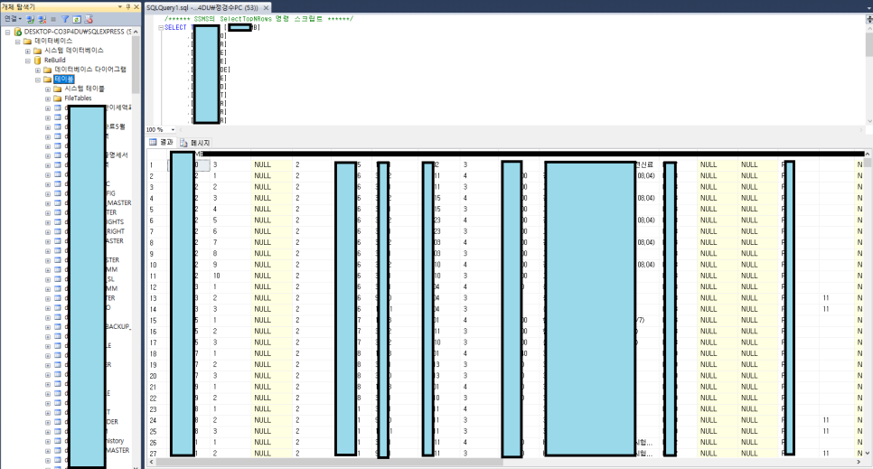Click the Stop icon in Object Explorer toolbar
The width and height of the screenshot is (873, 469).
click(x=53, y=19)
